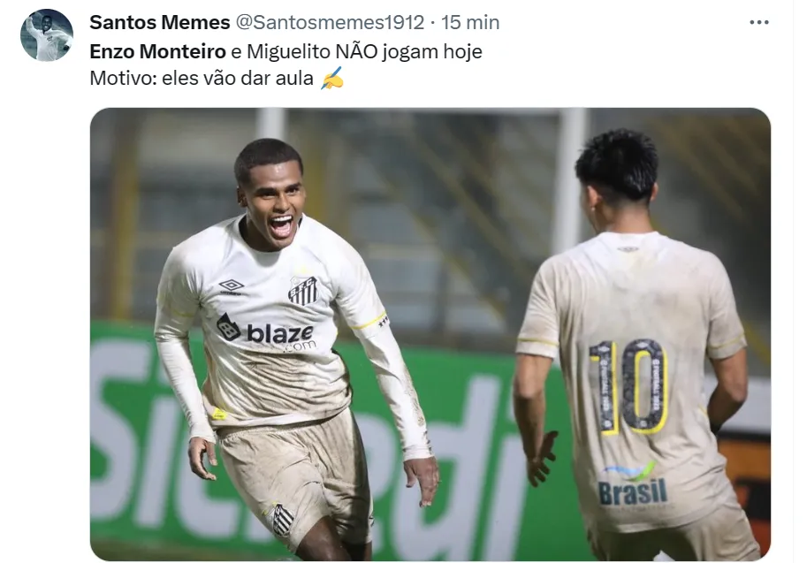
Task: Click the small Umbro logo at the jersey collar
Action: coord(628,249)
